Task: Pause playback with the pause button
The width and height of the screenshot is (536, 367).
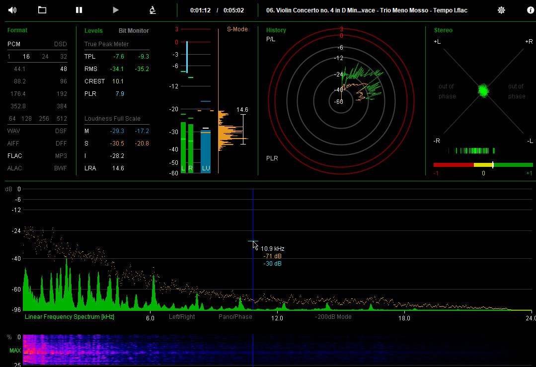Action: pyautogui.click(x=79, y=10)
